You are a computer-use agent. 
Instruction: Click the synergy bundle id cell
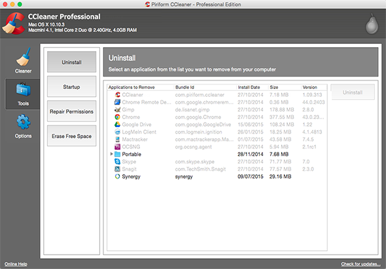[x=184, y=177]
